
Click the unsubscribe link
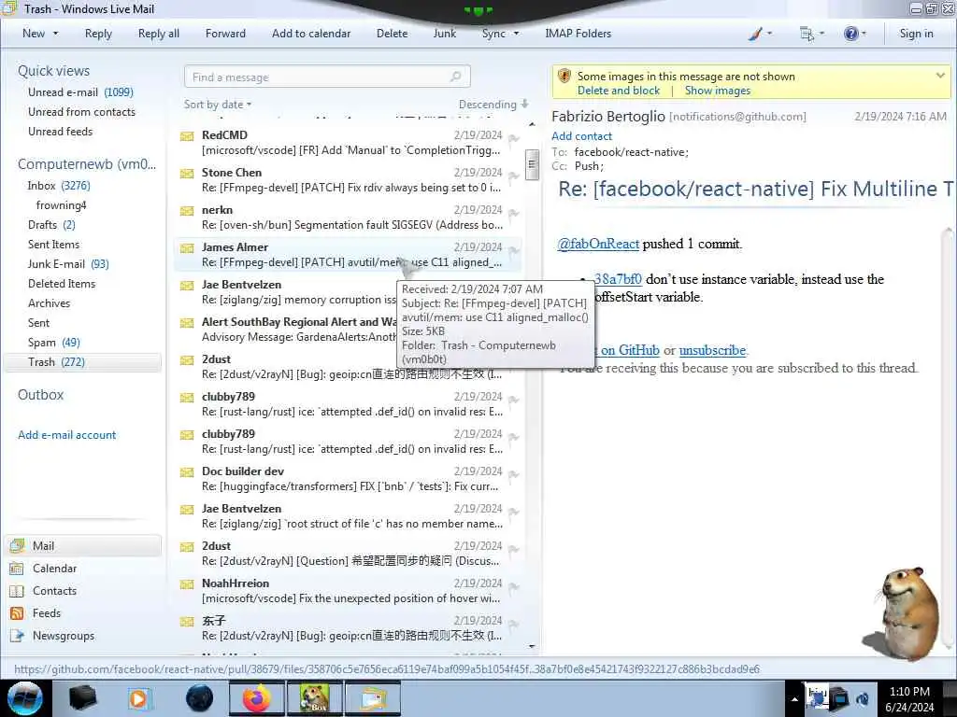coord(712,350)
